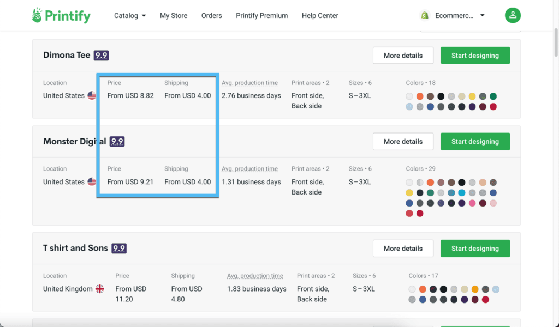Start designing with Monster Digital
Screen dimensions: 559x327
pos(475,142)
